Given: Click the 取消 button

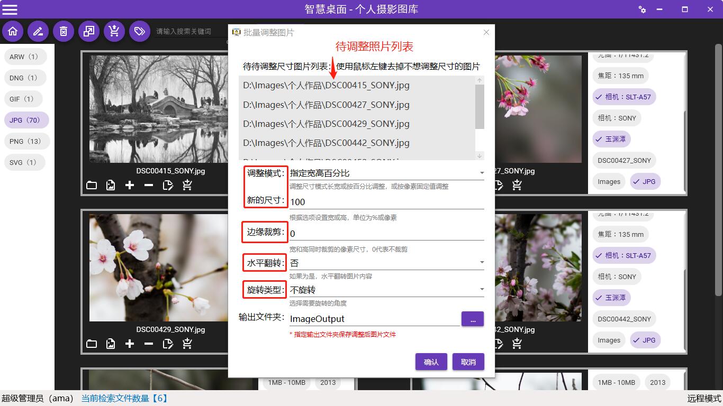Looking at the screenshot, I should pyautogui.click(x=468, y=362).
